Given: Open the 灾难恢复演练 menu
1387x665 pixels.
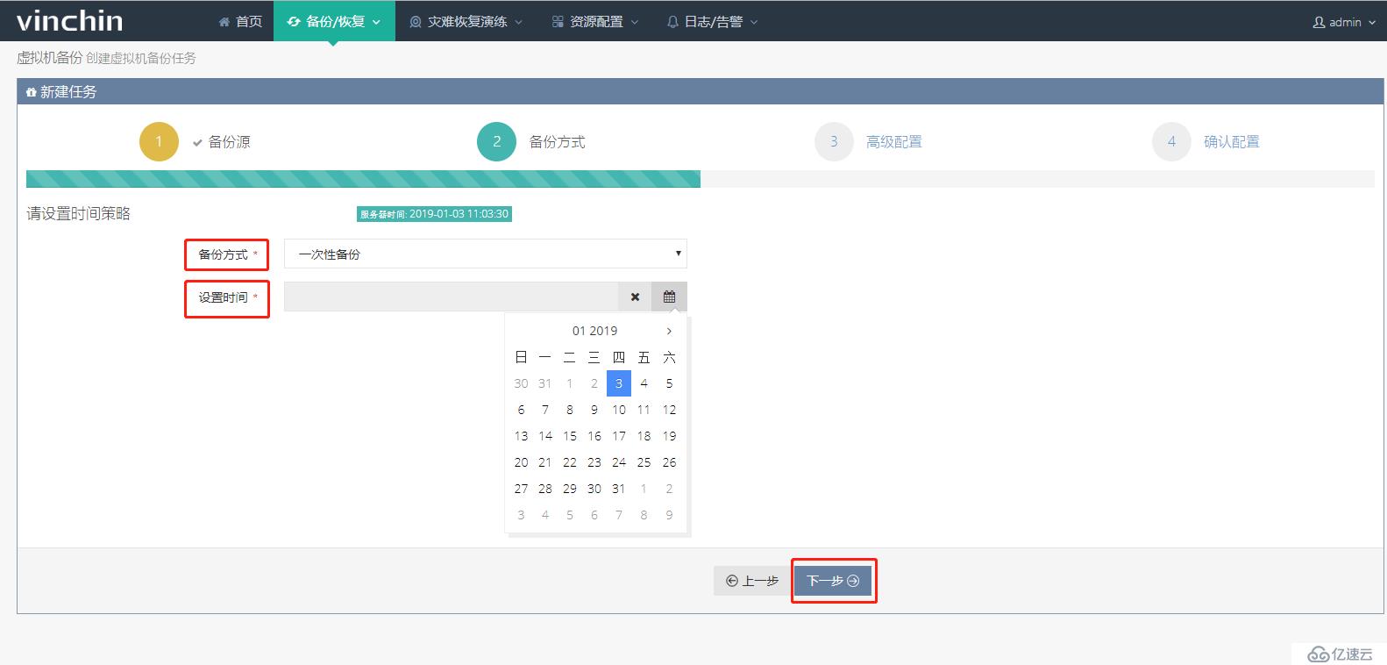Looking at the screenshot, I should pyautogui.click(x=466, y=21).
